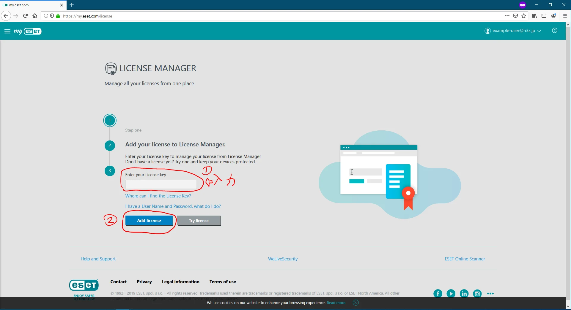Go to step 2 circle in the wizard
The width and height of the screenshot is (571, 310).
[x=110, y=145]
